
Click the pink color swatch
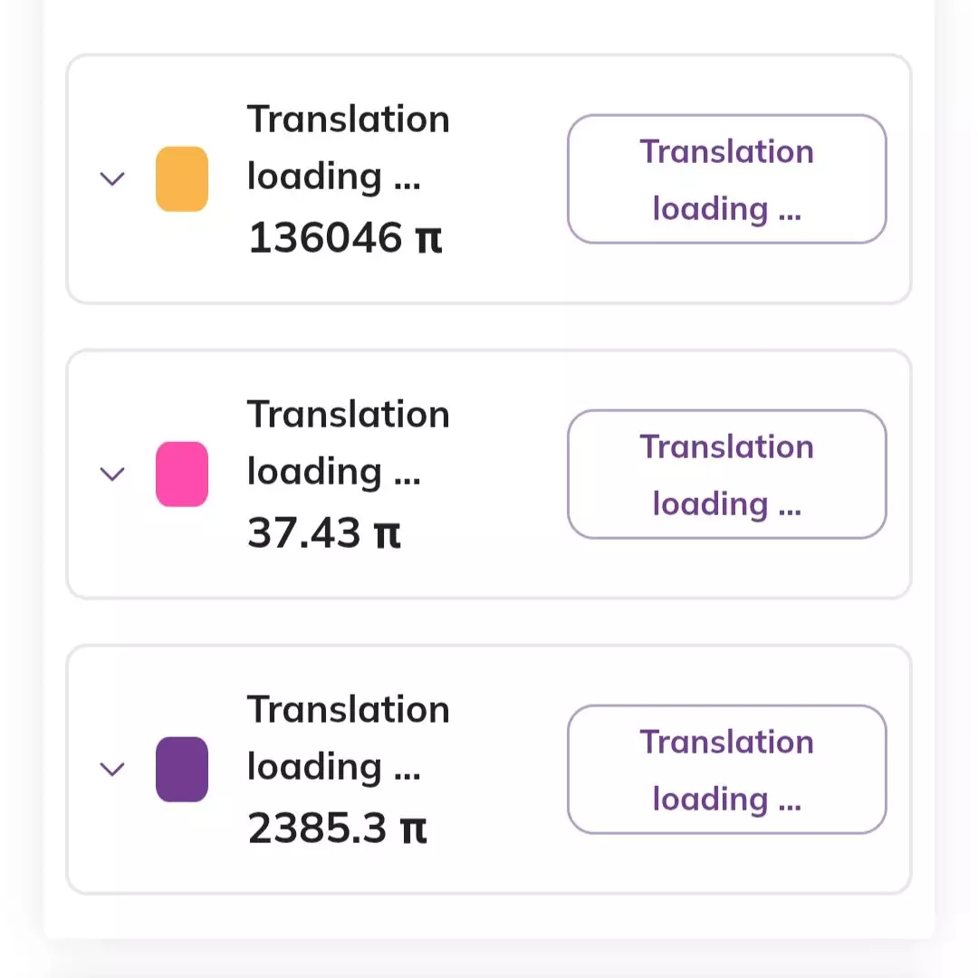click(182, 474)
